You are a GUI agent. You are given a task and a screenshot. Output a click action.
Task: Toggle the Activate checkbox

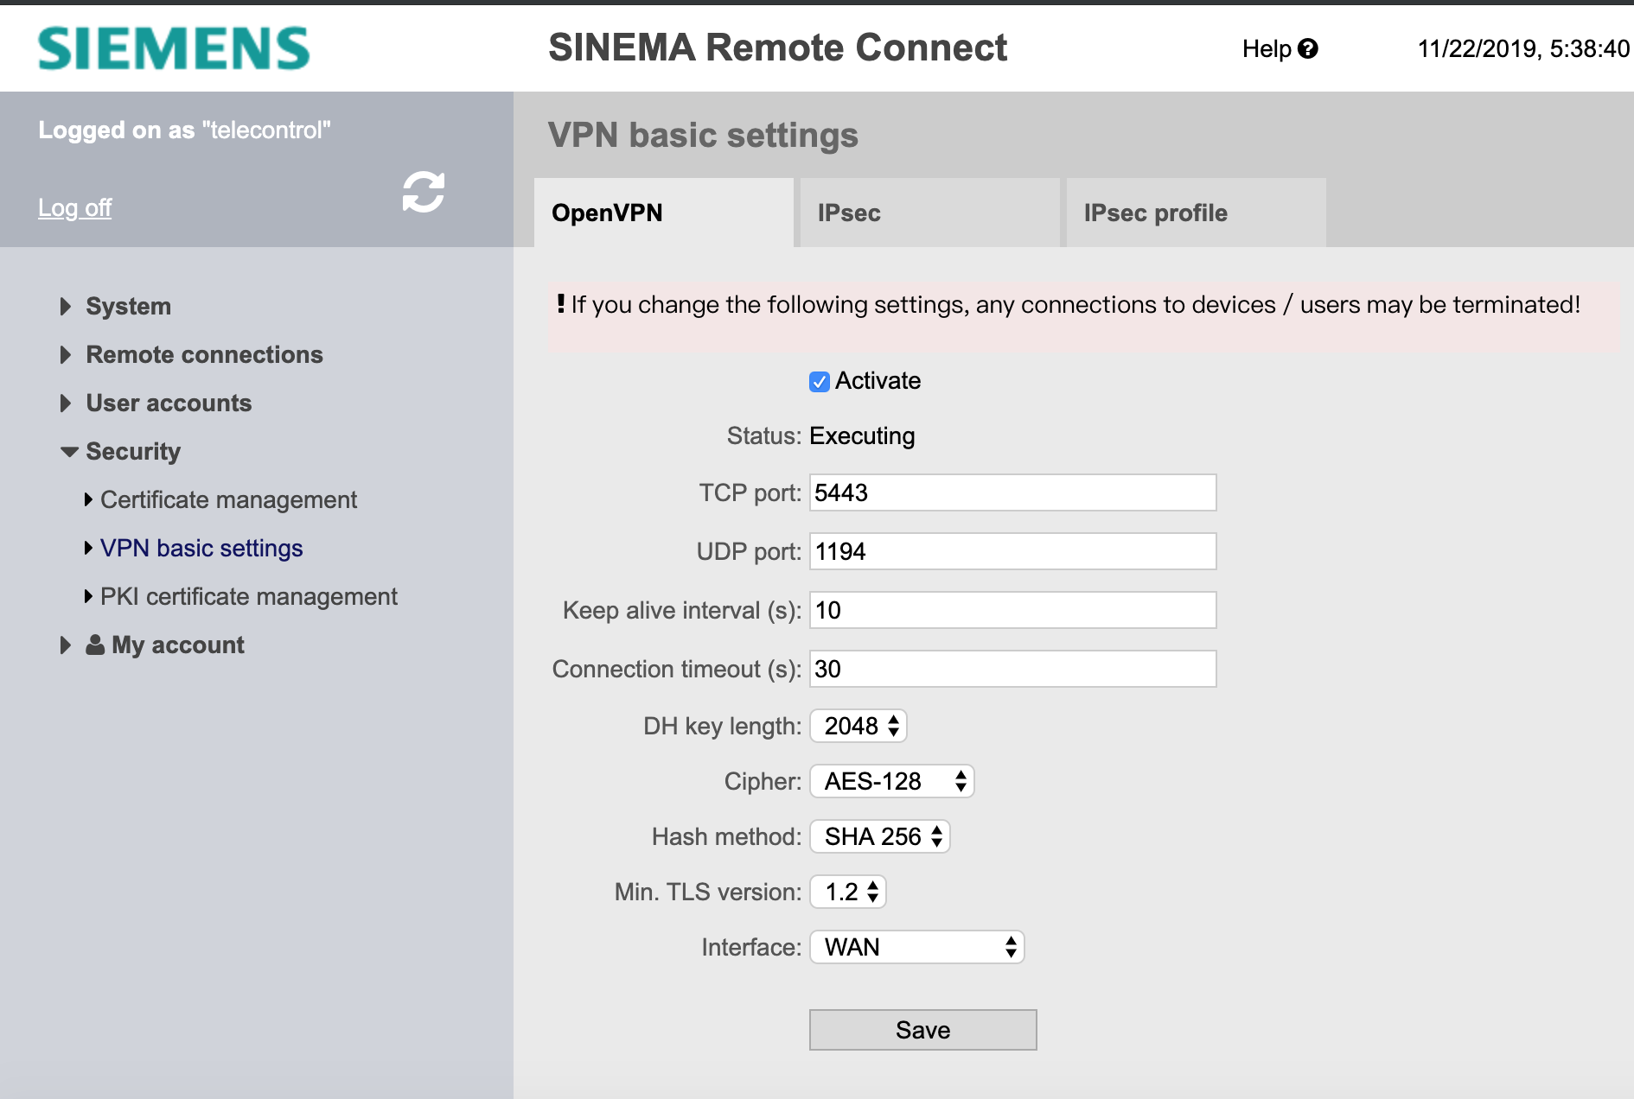tap(819, 382)
